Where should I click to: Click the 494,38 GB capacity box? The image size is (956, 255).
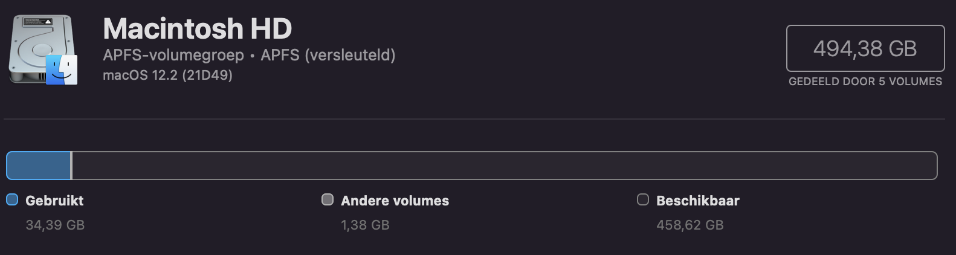(x=865, y=48)
